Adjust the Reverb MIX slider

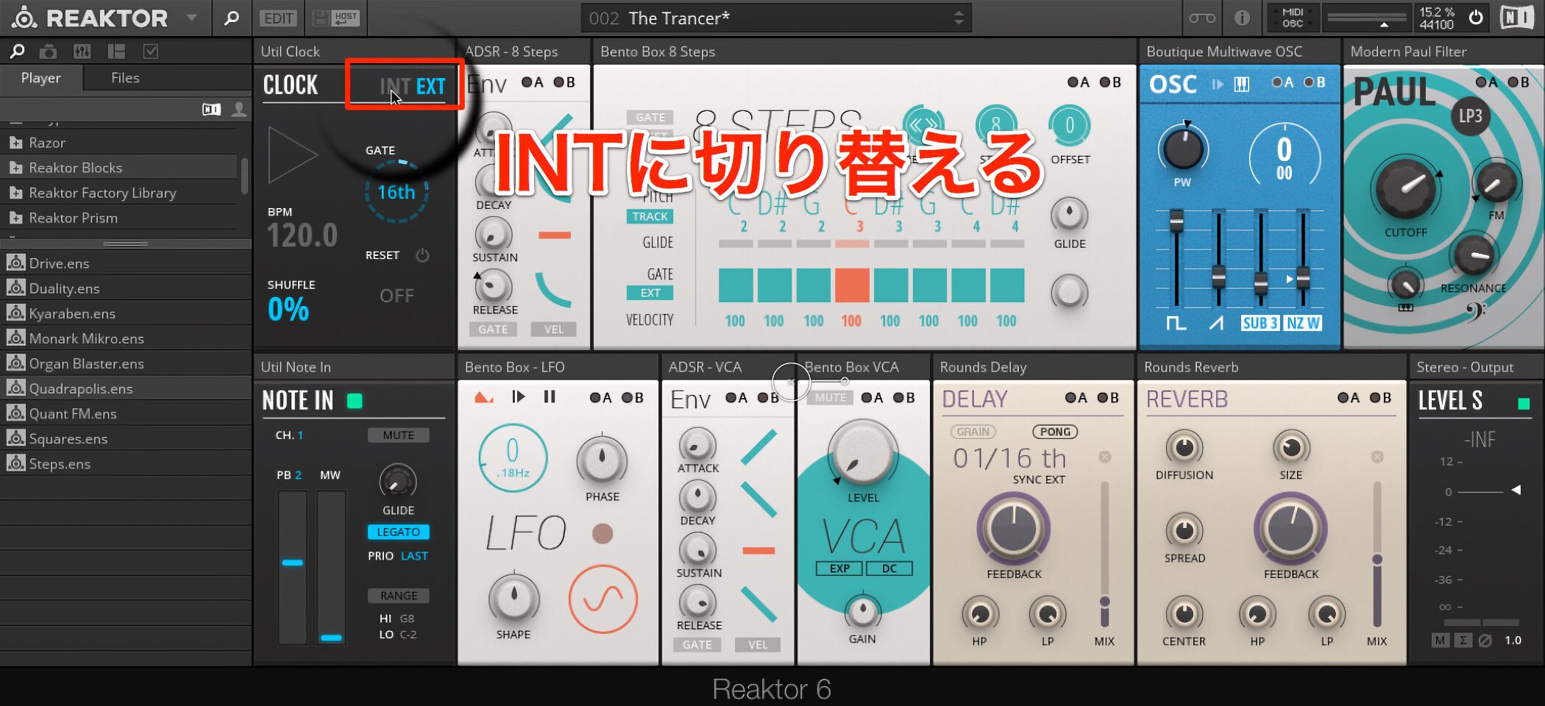pos(1377,555)
